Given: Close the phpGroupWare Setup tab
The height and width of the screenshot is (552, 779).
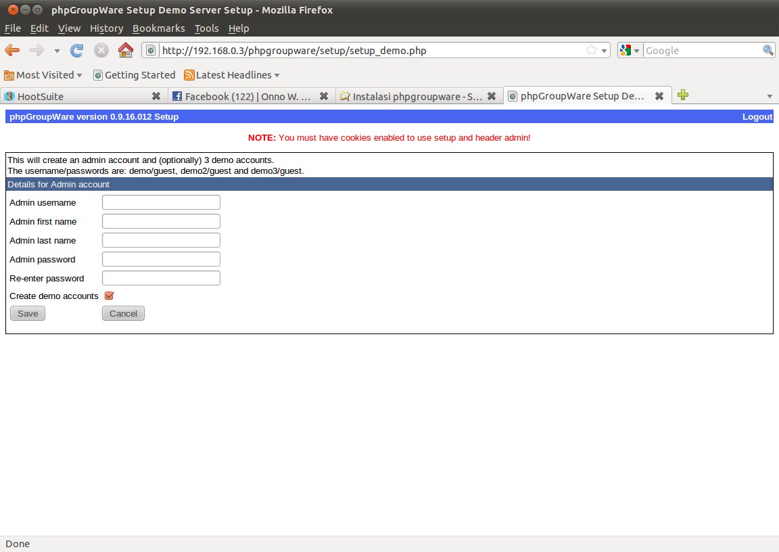Looking at the screenshot, I should (x=659, y=96).
